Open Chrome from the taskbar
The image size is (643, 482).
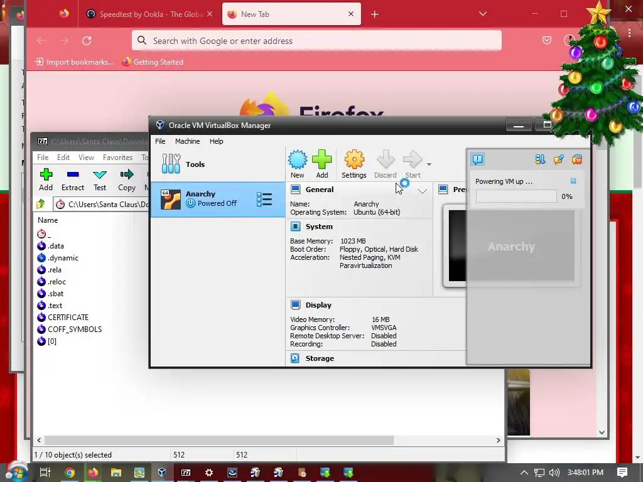(x=70, y=473)
